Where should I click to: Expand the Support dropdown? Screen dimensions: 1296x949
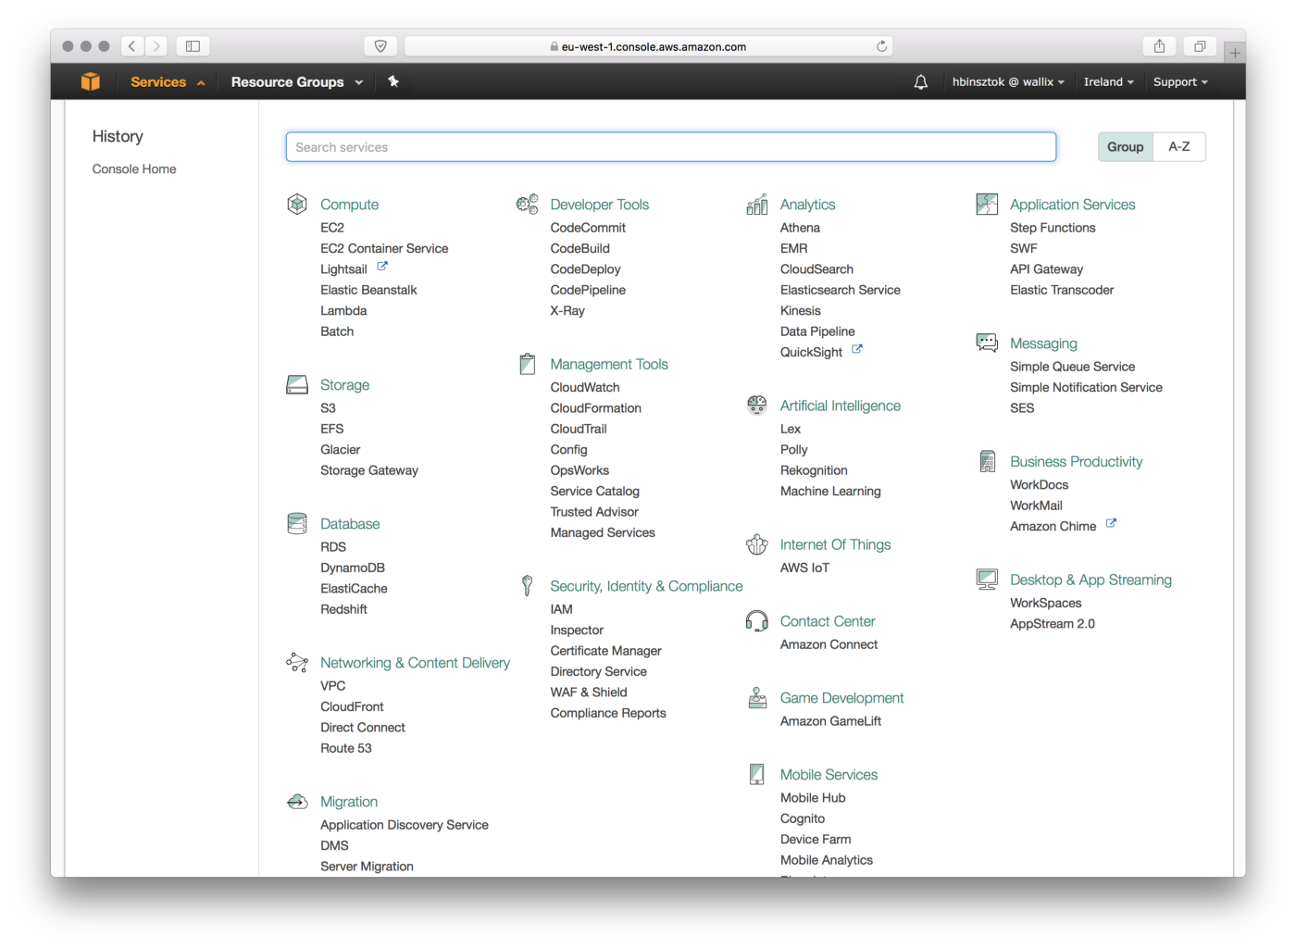click(1179, 81)
